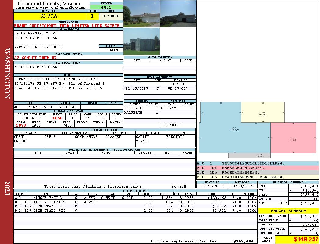Select the yellow porch sketch area

click(x=262, y=112)
